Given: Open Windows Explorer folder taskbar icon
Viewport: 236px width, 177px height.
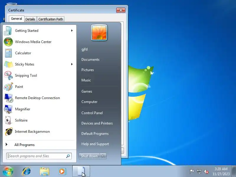Looking at the screenshot, I should pos(45,171).
